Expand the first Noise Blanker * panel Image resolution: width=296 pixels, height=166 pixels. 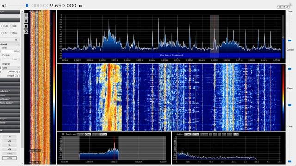(x=10, y=99)
